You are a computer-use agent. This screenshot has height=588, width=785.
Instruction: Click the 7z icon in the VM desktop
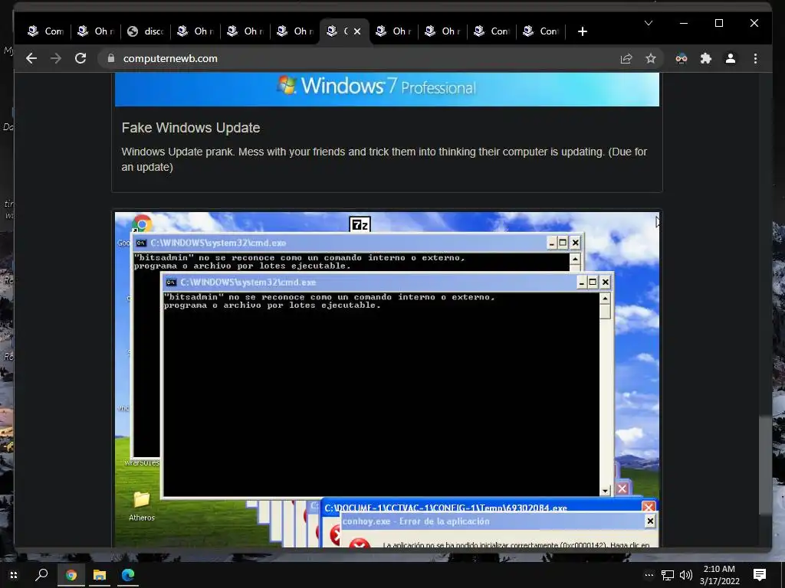(x=360, y=225)
